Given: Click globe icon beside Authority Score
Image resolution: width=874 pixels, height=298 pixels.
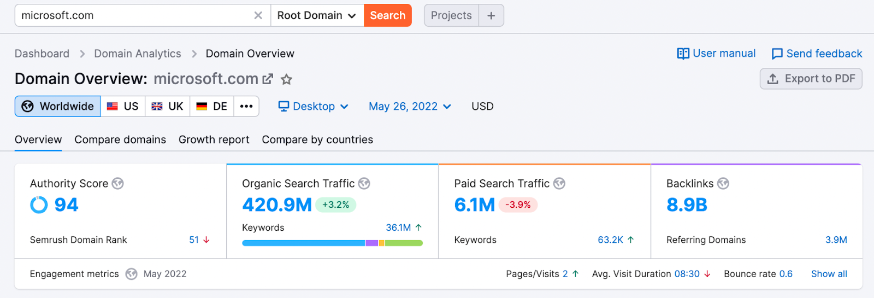Looking at the screenshot, I should [x=117, y=184].
